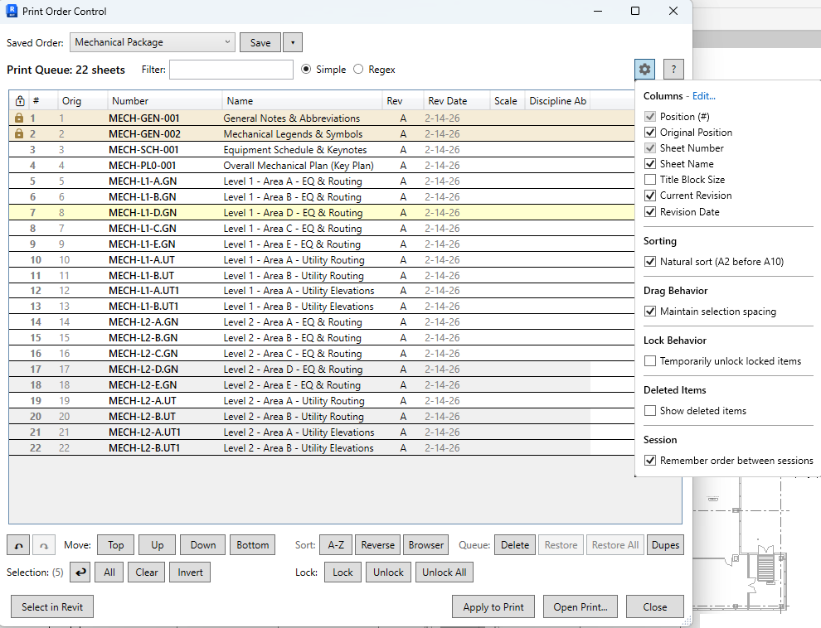
Task: Click the undo arrow icon
Action: click(18, 545)
